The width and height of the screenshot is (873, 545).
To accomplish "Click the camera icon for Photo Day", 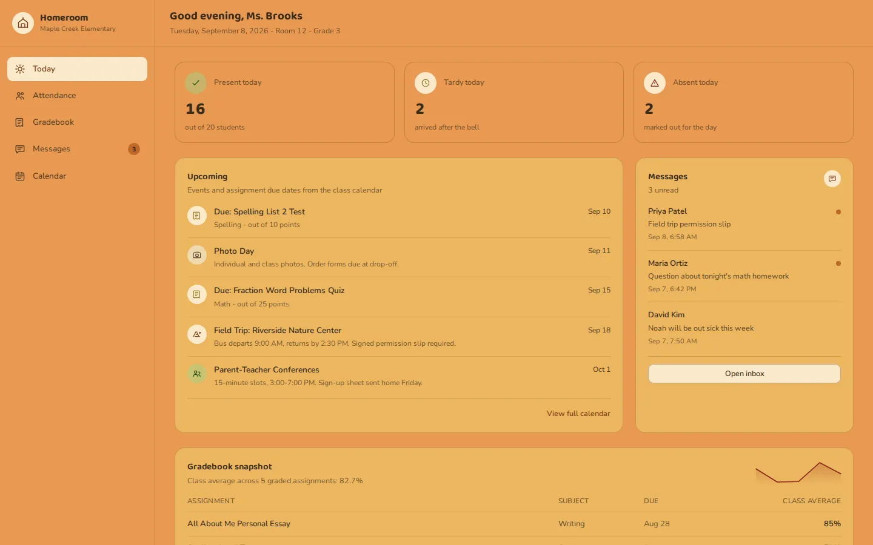I will tap(197, 255).
